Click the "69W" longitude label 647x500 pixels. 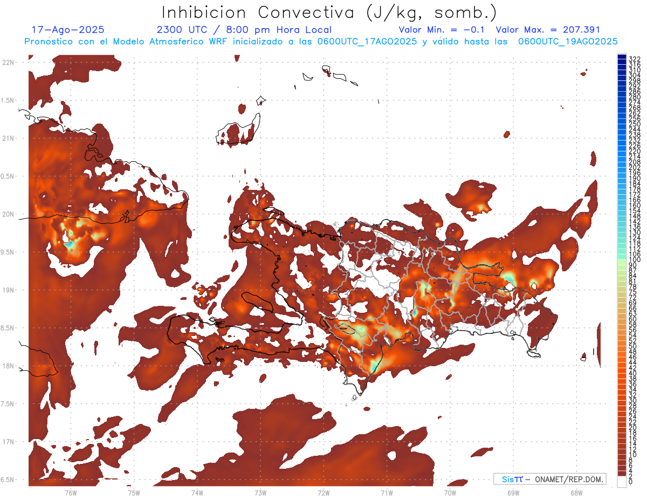click(513, 492)
